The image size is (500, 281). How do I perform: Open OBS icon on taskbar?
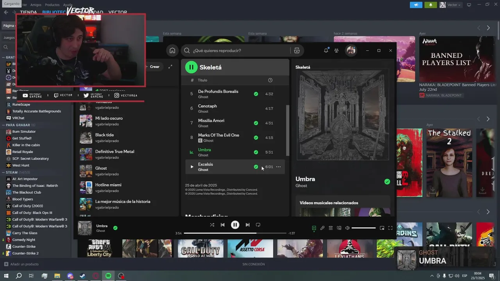pyautogui.click(x=121, y=276)
